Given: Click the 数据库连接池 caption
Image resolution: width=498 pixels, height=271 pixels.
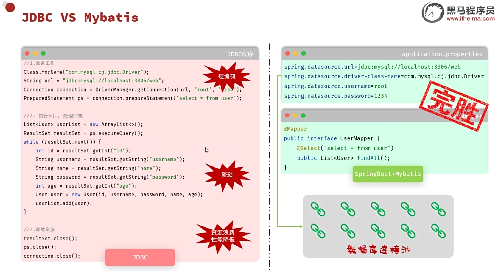Looking at the screenshot, I should 379,250.
